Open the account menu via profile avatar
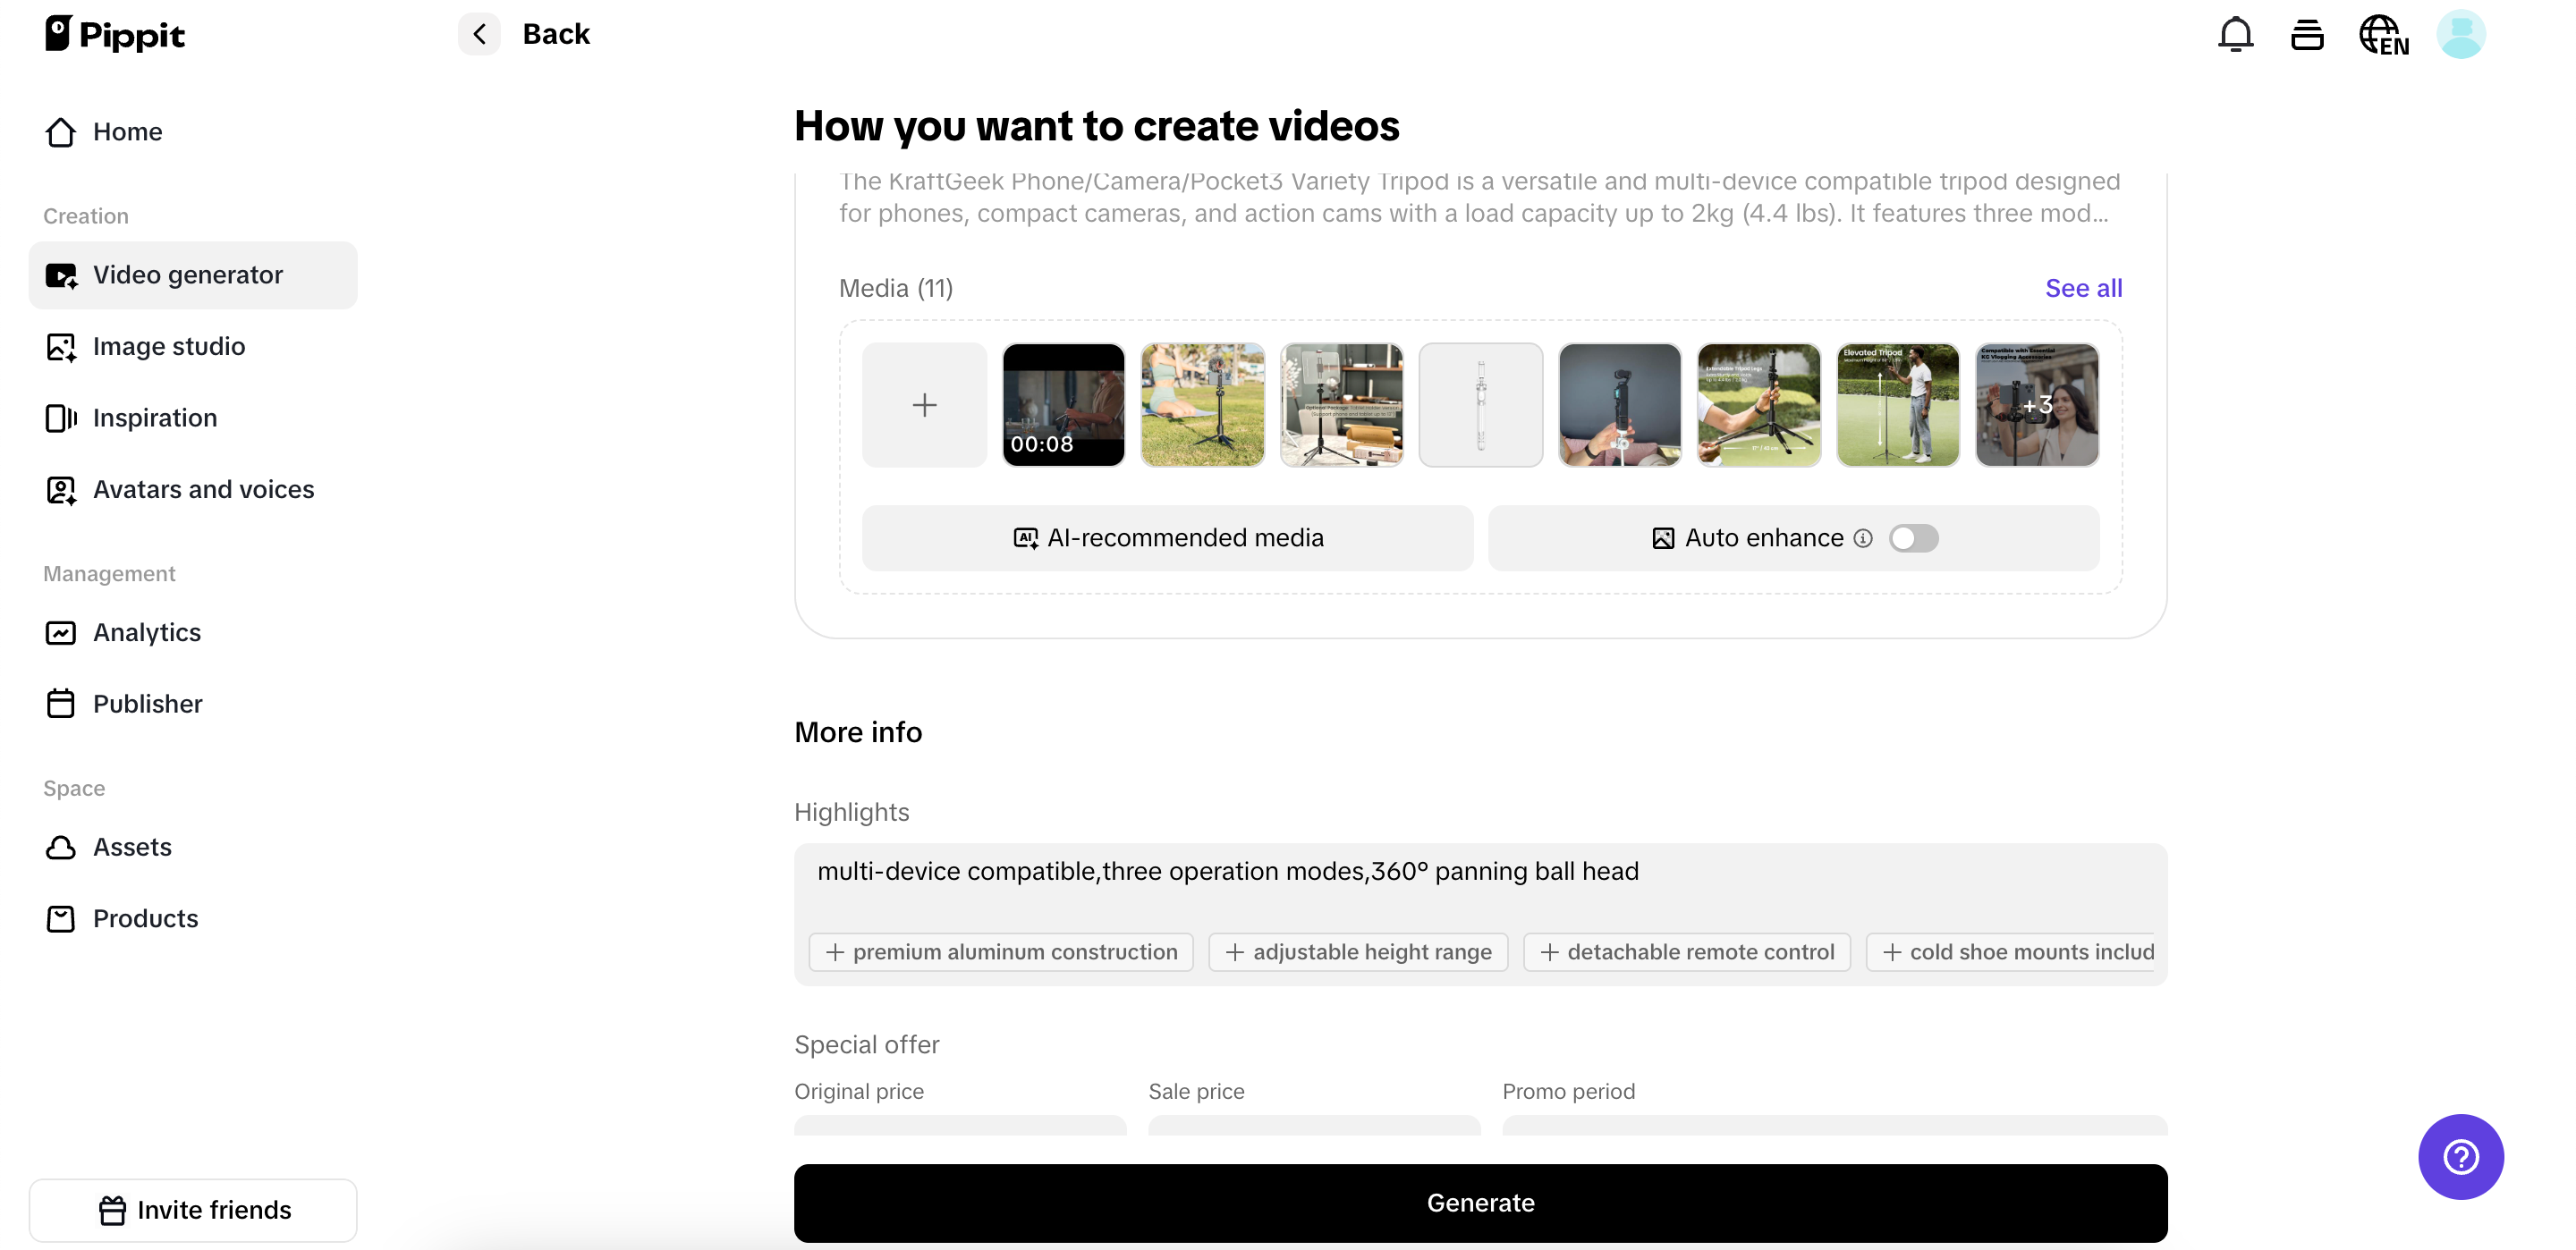 [2461, 33]
